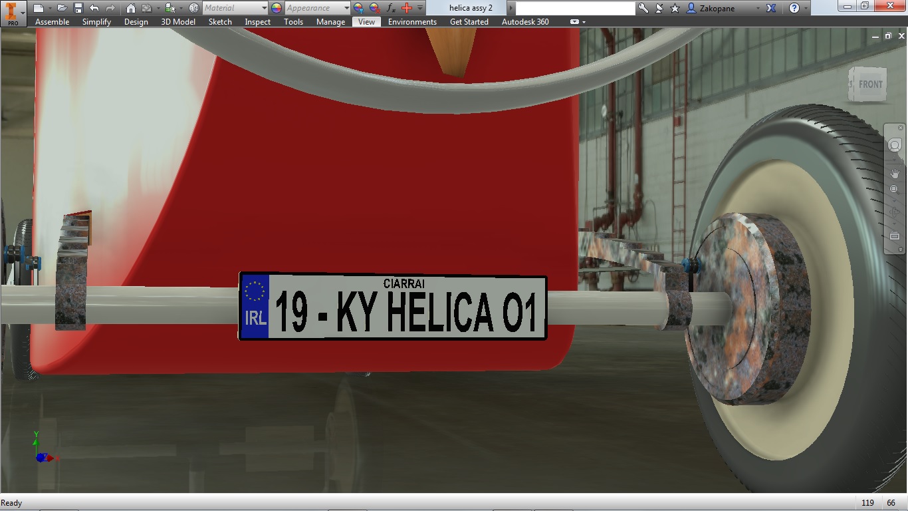Expand the arrow beside the search field
This screenshot has height=511, width=908.
(511, 8)
